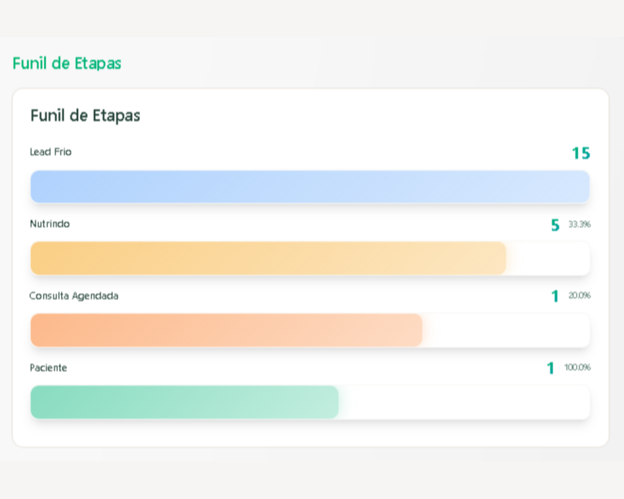The width and height of the screenshot is (624, 499).
Task: Click the blue Lead Frio funnel bar
Action: [x=310, y=186]
